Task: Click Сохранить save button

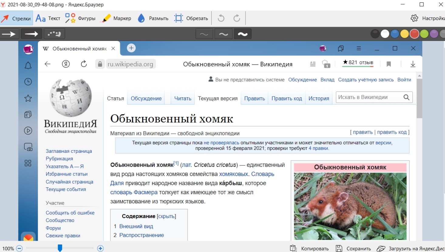Action: click(x=353, y=248)
